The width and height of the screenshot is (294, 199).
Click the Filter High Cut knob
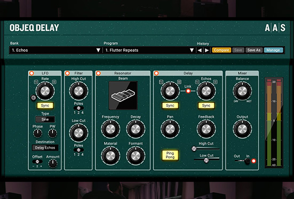click(78, 91)
